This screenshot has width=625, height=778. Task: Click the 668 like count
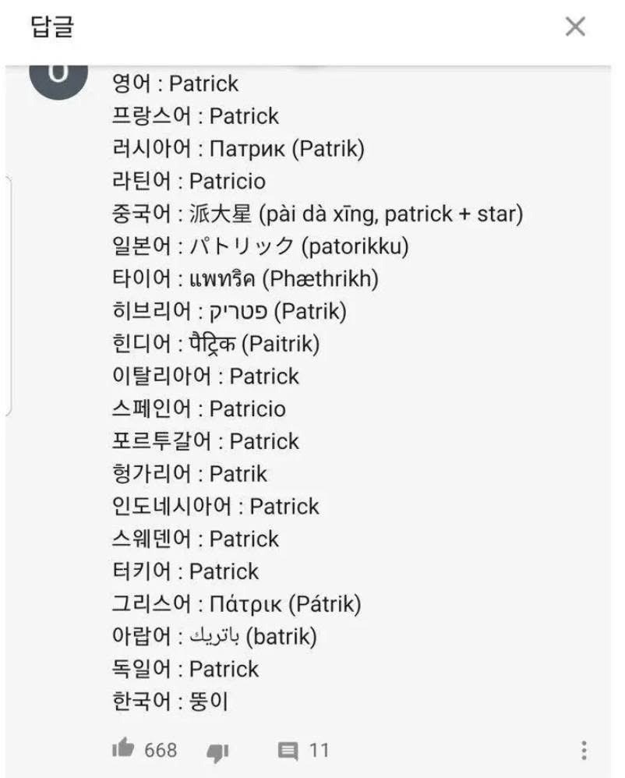[161, 751]
